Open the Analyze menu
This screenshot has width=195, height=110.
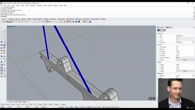[x=50, y=5]
